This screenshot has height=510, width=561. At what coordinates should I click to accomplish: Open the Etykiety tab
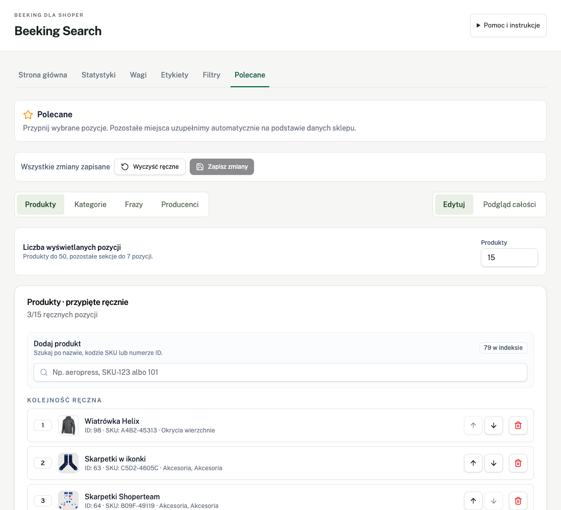point(174,75)
